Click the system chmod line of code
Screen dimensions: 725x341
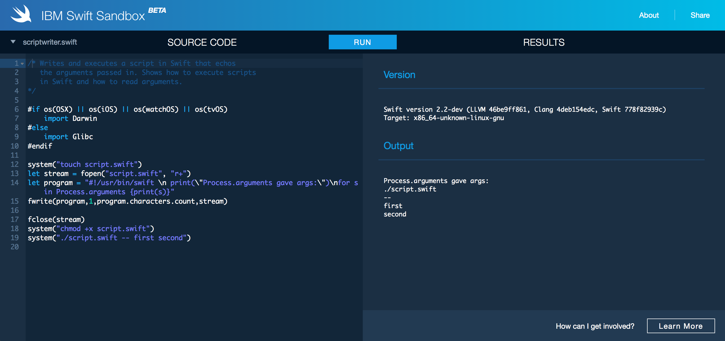coord(91,229)
